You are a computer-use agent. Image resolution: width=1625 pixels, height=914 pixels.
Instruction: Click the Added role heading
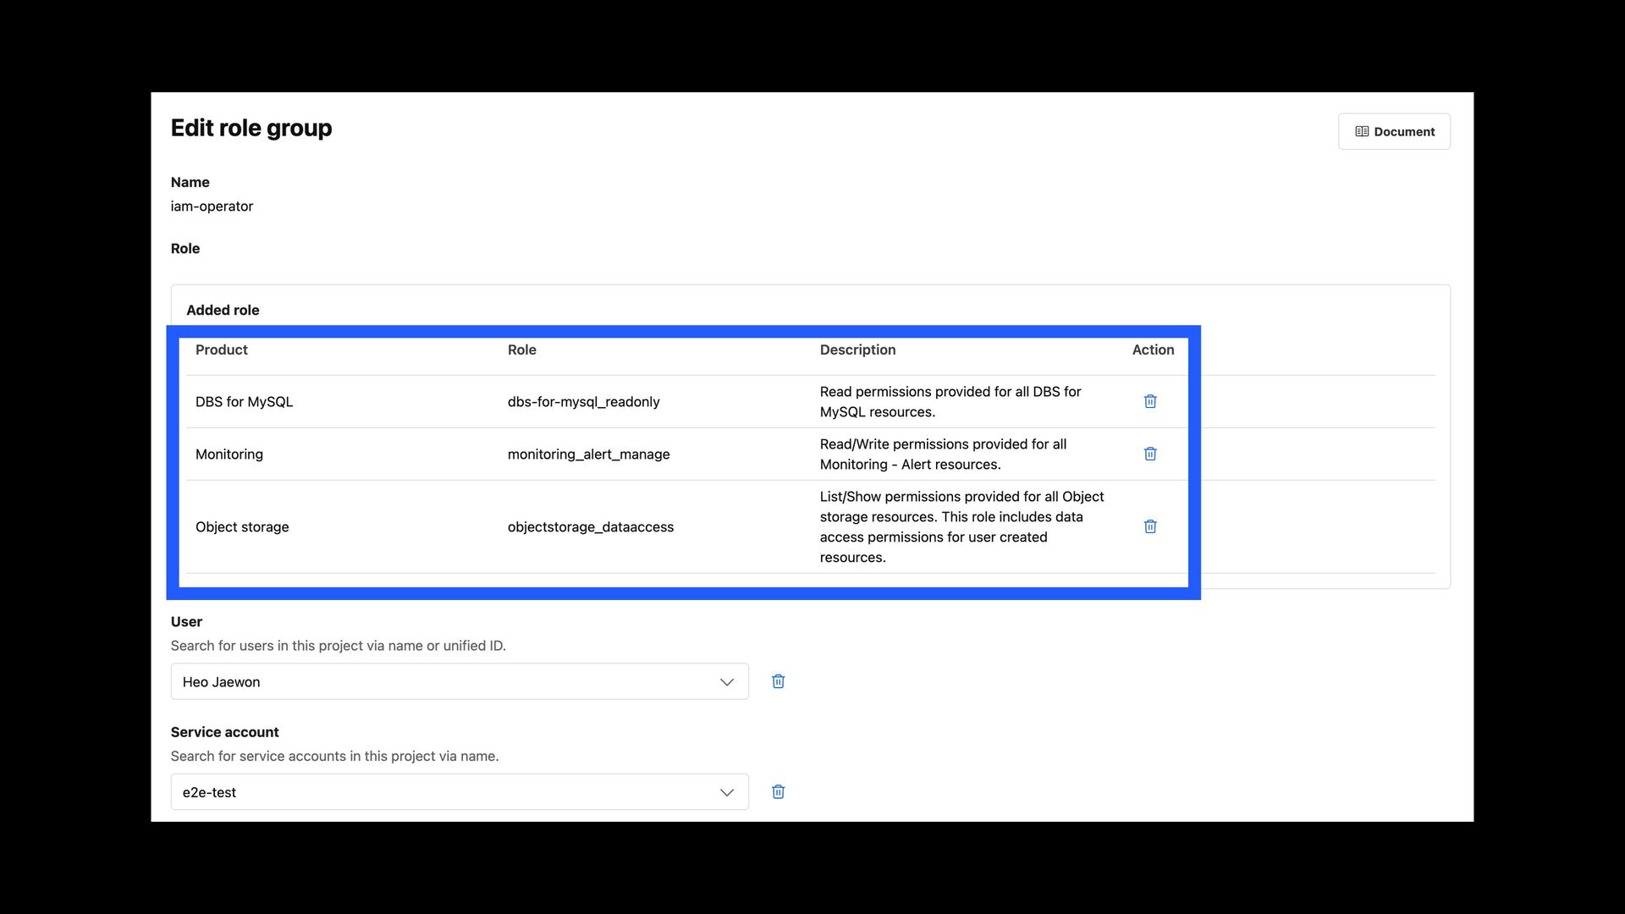(x=223, y=310)
